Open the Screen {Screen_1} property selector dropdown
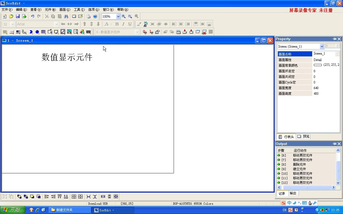 click(322, 46)
